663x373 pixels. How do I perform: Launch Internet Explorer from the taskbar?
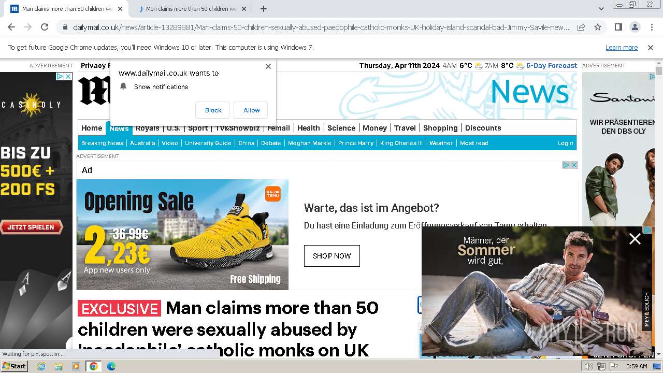point(41,366)
